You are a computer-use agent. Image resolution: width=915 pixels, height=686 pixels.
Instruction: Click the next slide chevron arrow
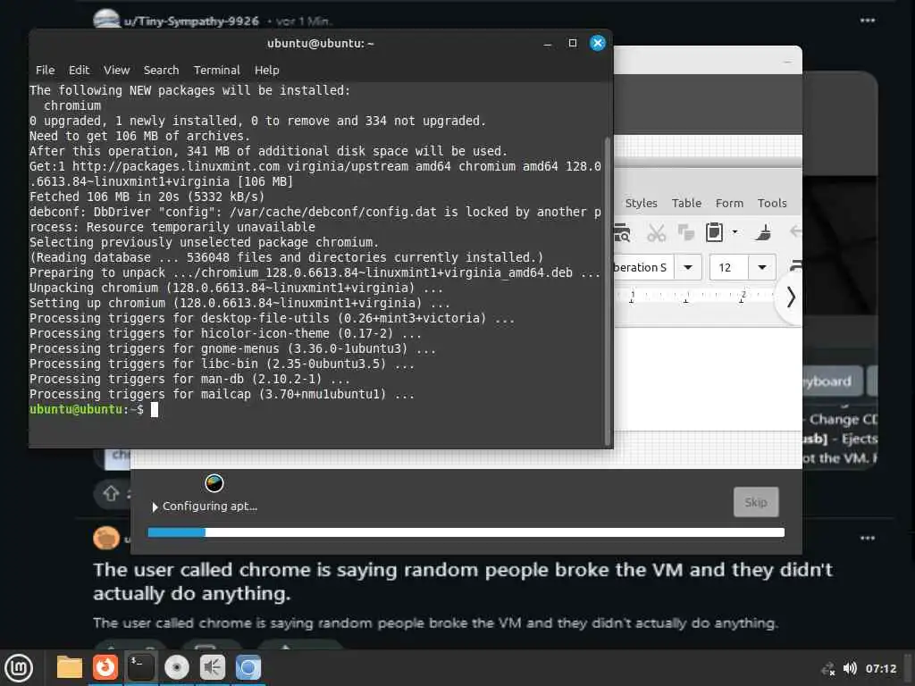point(791,297)
